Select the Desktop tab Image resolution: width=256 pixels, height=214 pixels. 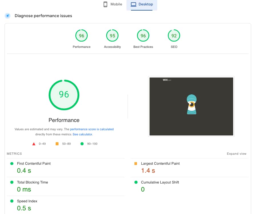click(142, 4)
